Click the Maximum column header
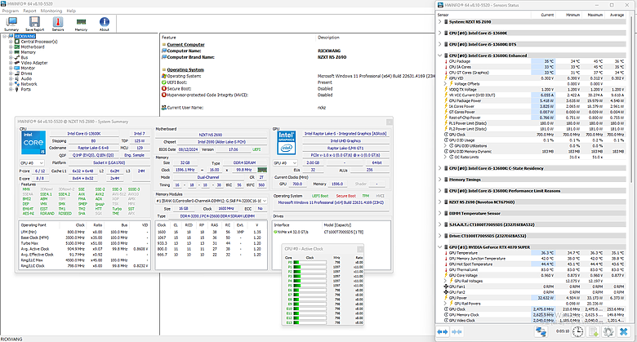Screen dimensions: 637x342 click(x=595, y=15)
